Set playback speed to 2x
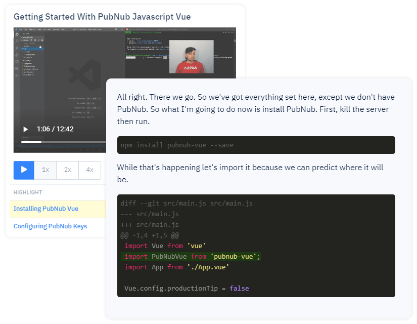Viewport: 417px width, 324px height. pos(68,170)
